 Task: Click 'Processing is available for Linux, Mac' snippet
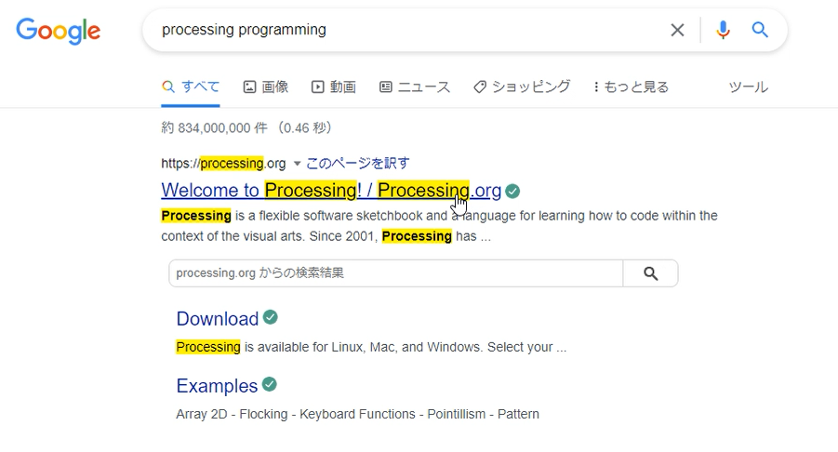[x=371, y=347]
